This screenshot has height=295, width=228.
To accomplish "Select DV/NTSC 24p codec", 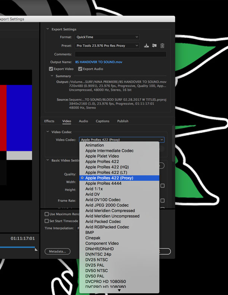I will coord(119,254).
